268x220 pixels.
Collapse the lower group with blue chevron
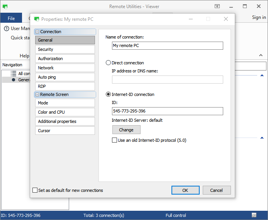[x=262, y=138]
